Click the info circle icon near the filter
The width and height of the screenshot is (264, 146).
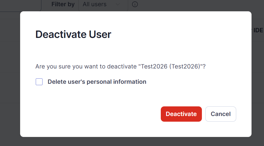[x=135, y=4]
